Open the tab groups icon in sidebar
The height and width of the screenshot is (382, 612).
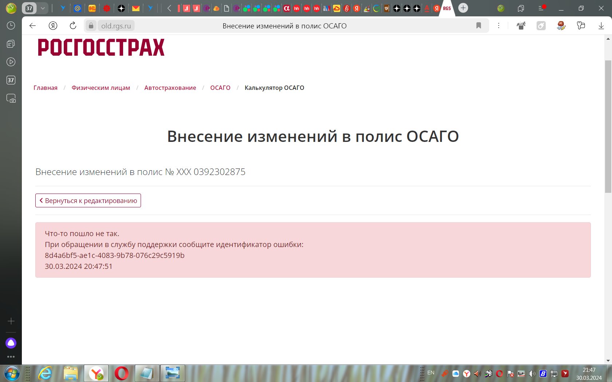coord(11,44)
